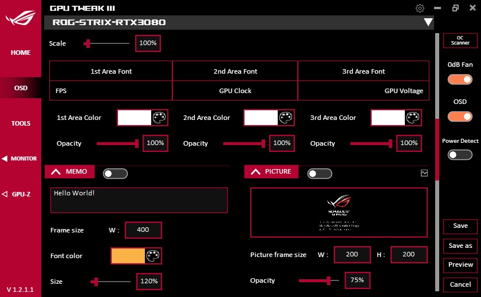
Task: Click the Scale slider handle
Action: click(88, 43)
